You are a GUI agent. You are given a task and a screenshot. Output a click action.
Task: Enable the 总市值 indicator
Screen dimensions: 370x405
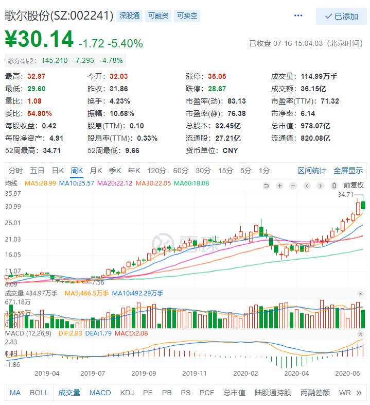234,393
